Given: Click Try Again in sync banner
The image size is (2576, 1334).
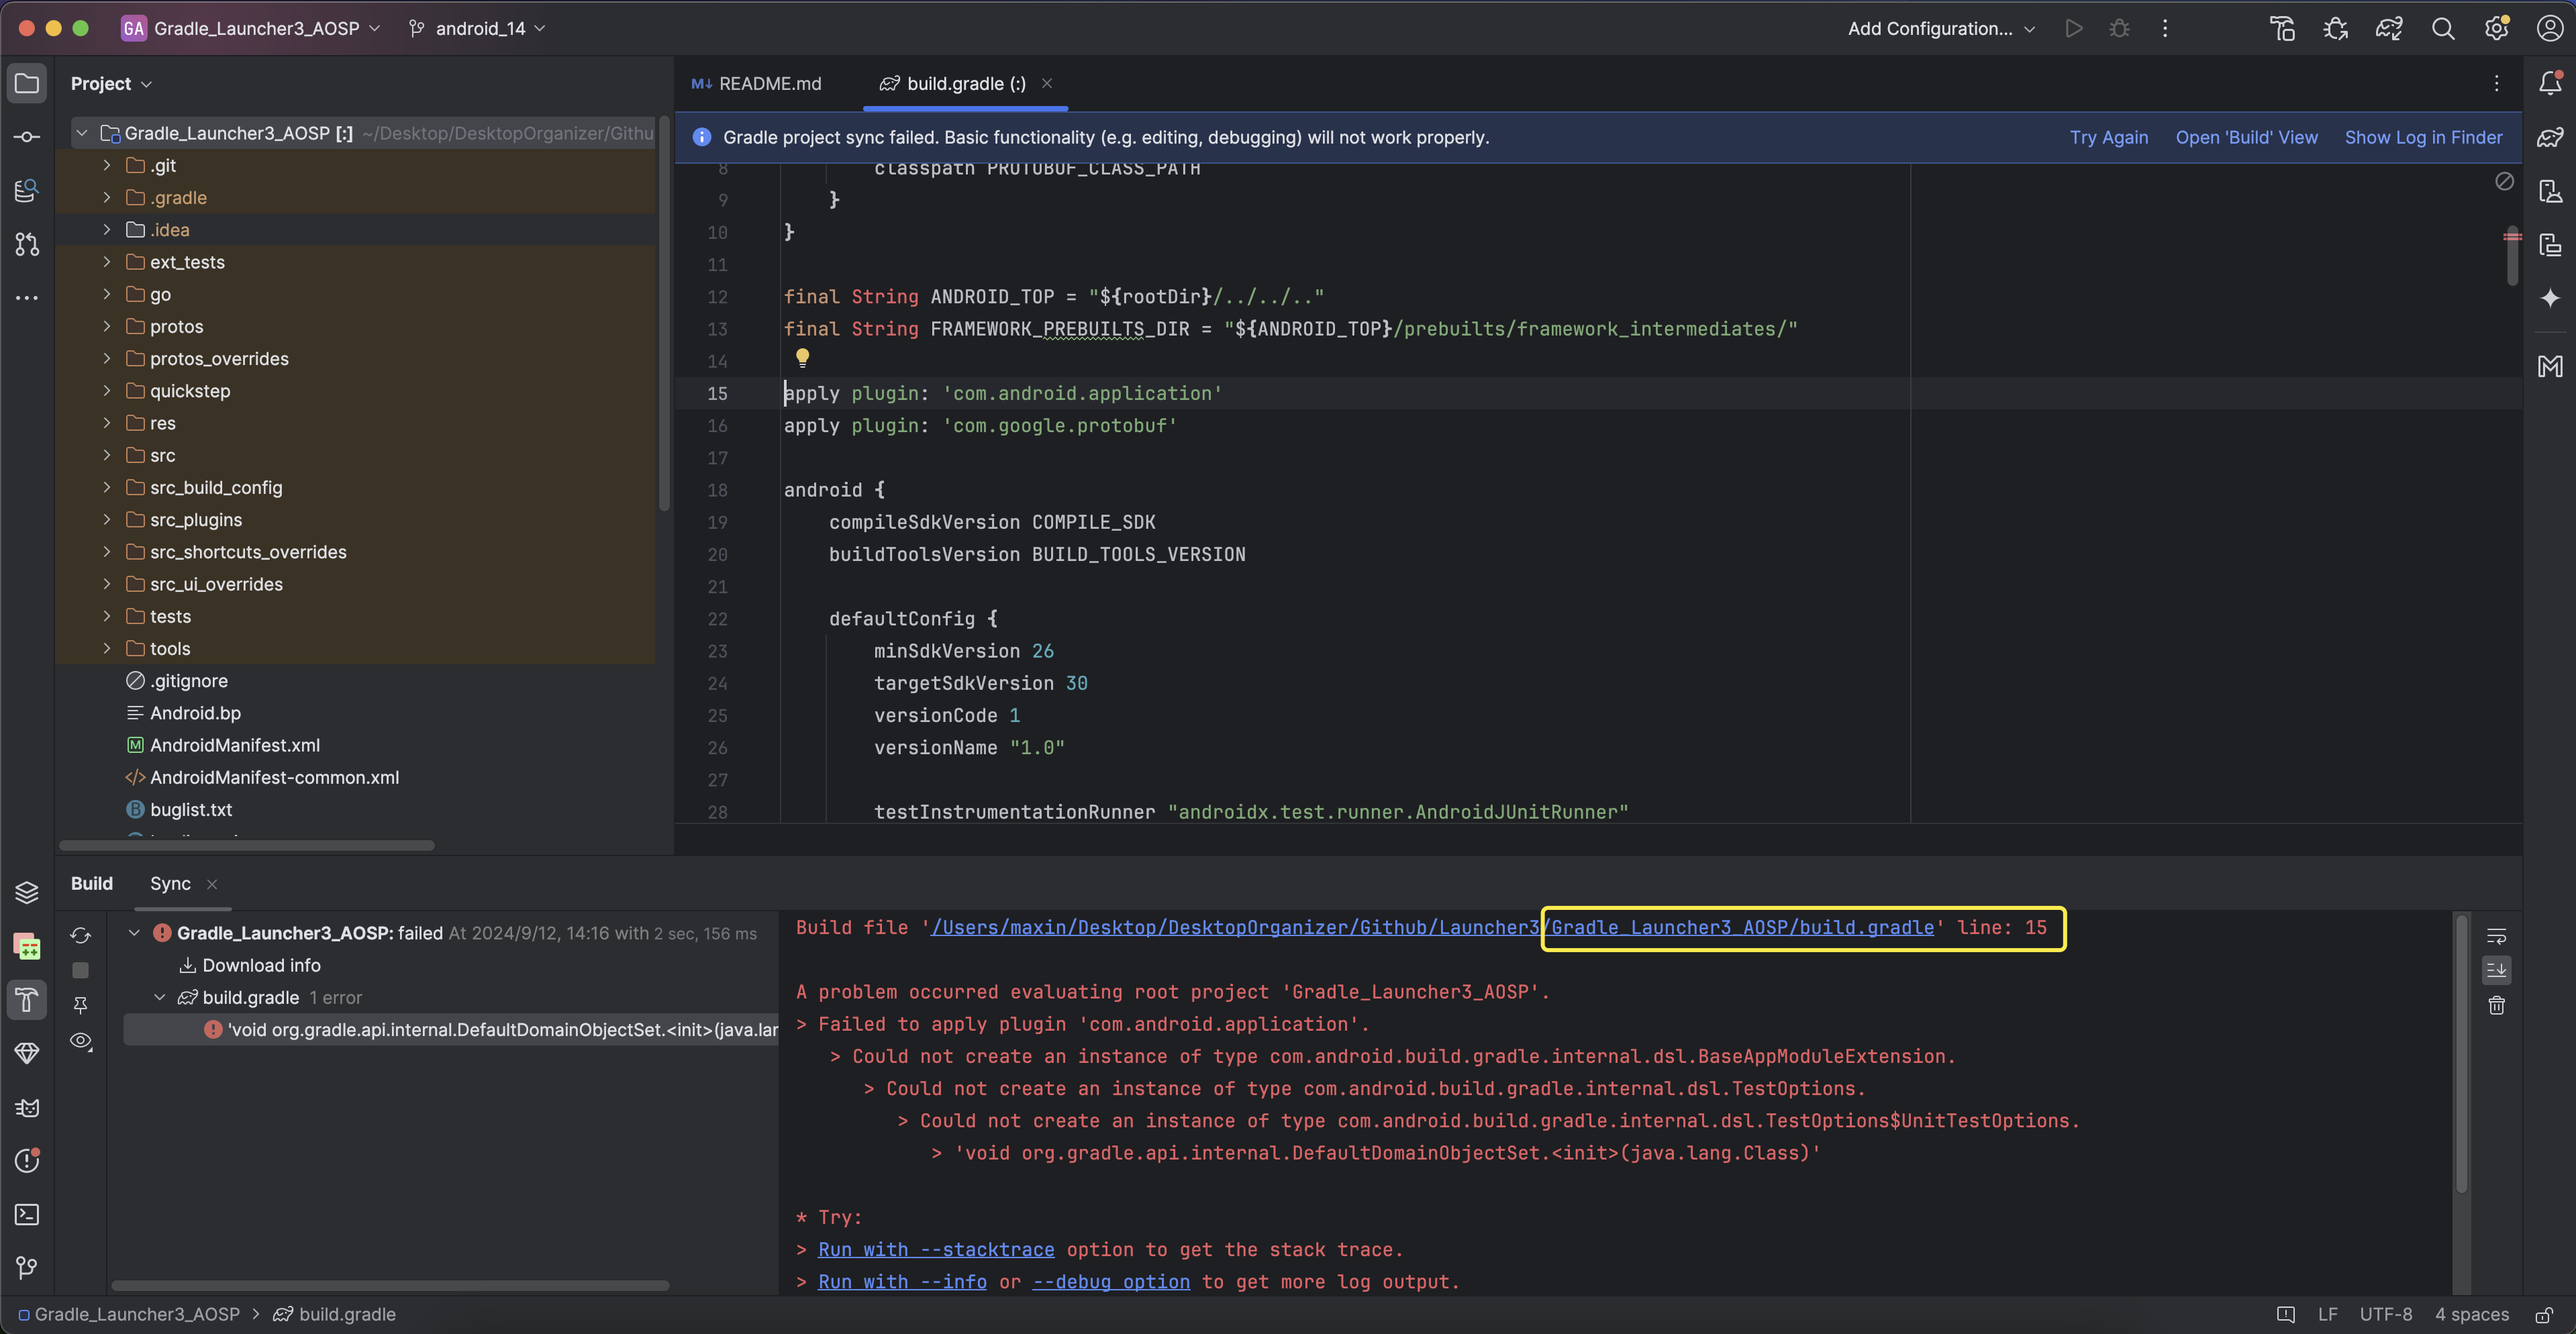Looking at the screenshot, I should point(2108,137).
